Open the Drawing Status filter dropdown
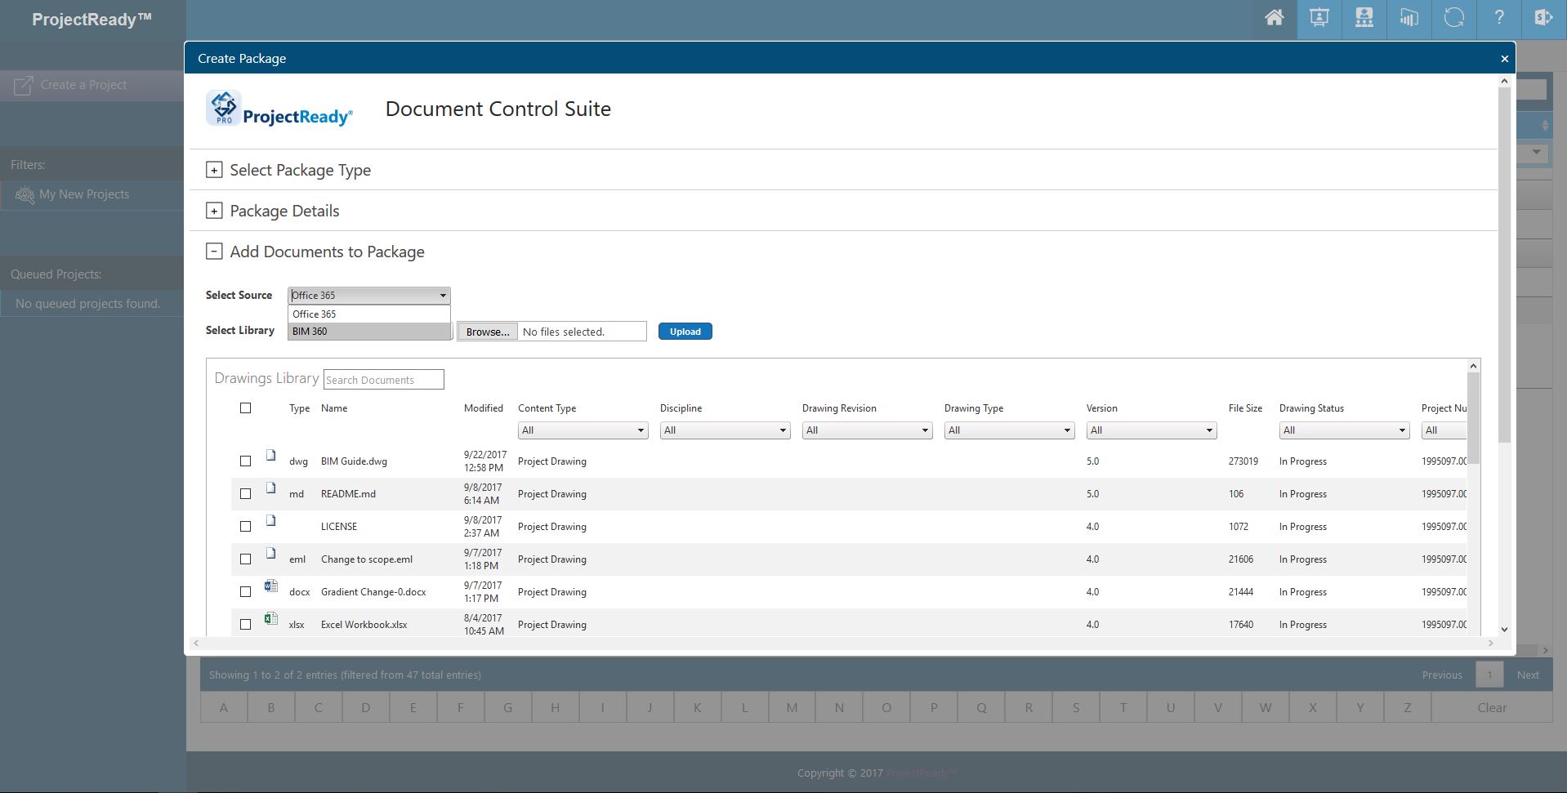 pos(1345,430)
